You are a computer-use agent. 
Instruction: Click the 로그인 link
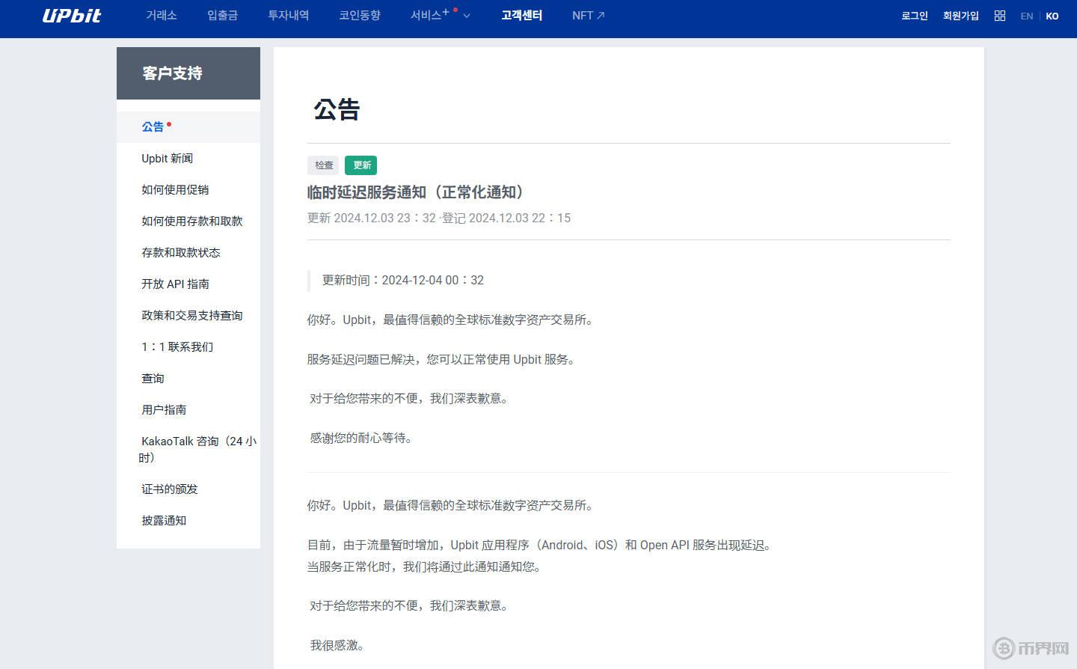coord(914,15)
